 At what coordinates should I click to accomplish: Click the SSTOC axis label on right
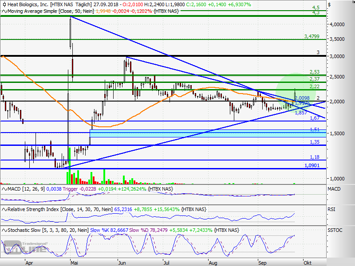[335, 230]
